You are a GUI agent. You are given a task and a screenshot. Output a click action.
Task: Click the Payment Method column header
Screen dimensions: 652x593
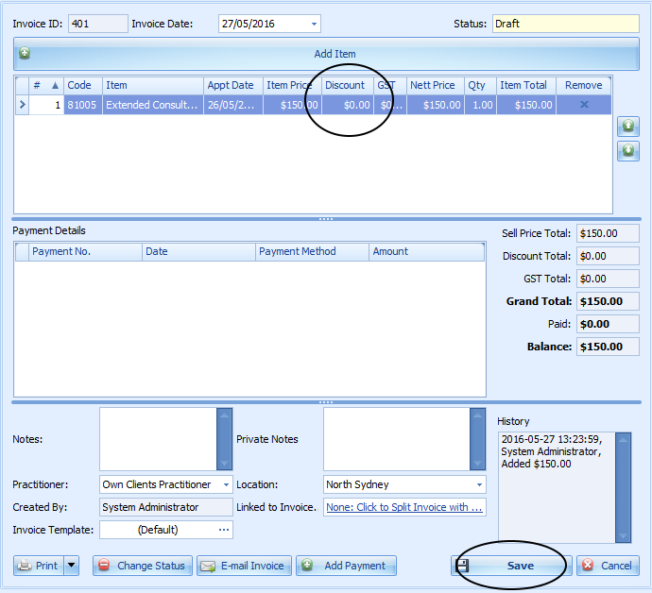(x=312, y=251)
